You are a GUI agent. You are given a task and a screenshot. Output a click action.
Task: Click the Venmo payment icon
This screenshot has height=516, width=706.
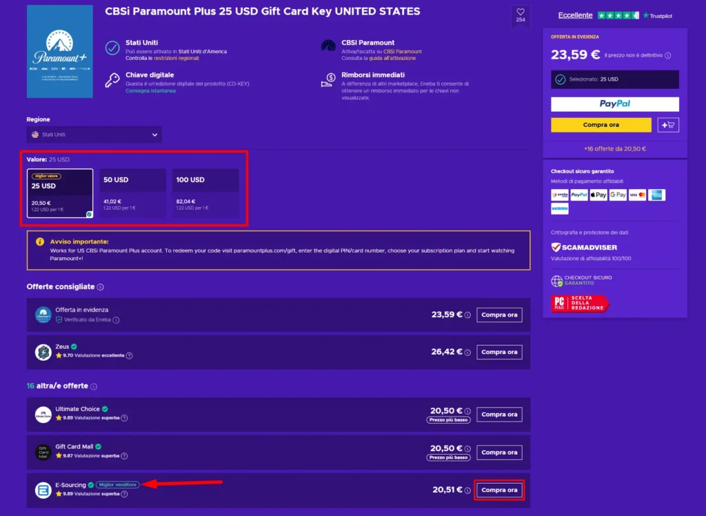click(x=560, y=208)
